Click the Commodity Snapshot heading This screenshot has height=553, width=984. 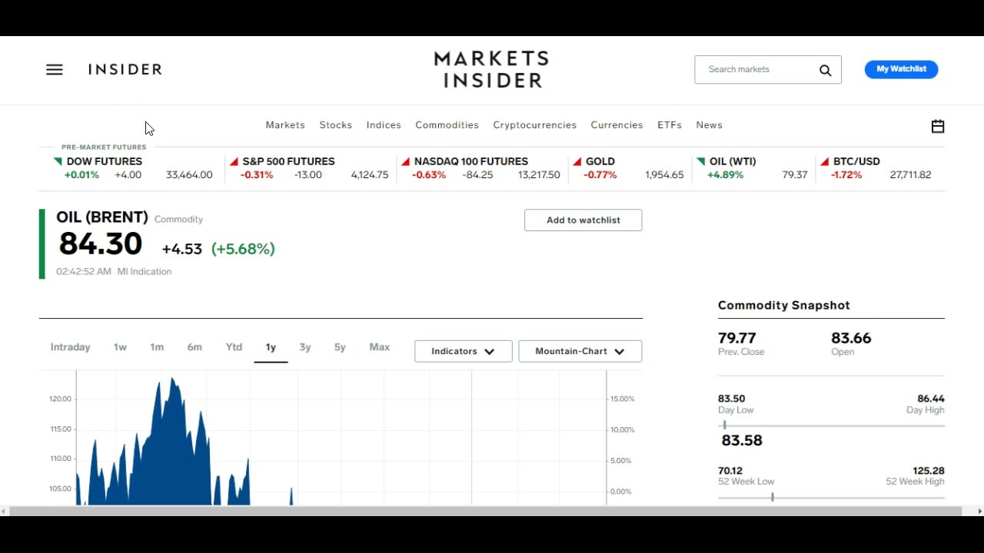click(784, 305)
